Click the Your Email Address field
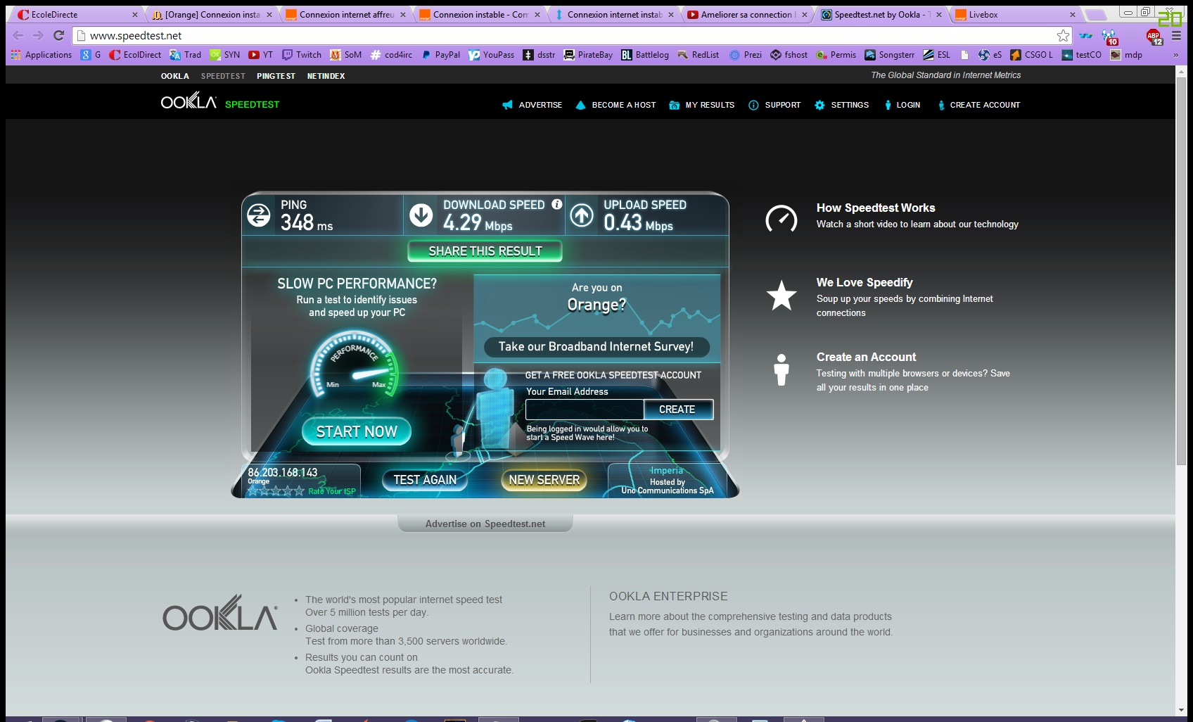 click(x=584, y=410)
